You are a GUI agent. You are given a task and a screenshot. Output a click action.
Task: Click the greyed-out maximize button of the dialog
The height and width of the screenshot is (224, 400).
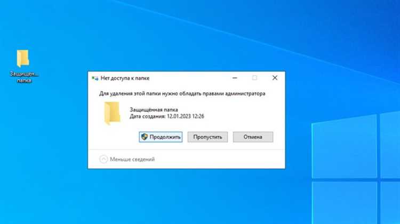(254, 78)
